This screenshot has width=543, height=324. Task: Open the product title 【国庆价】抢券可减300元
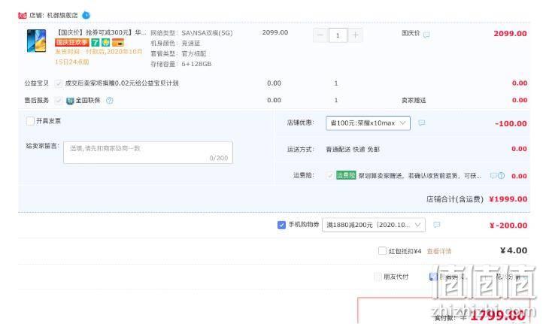pos(101,32)
